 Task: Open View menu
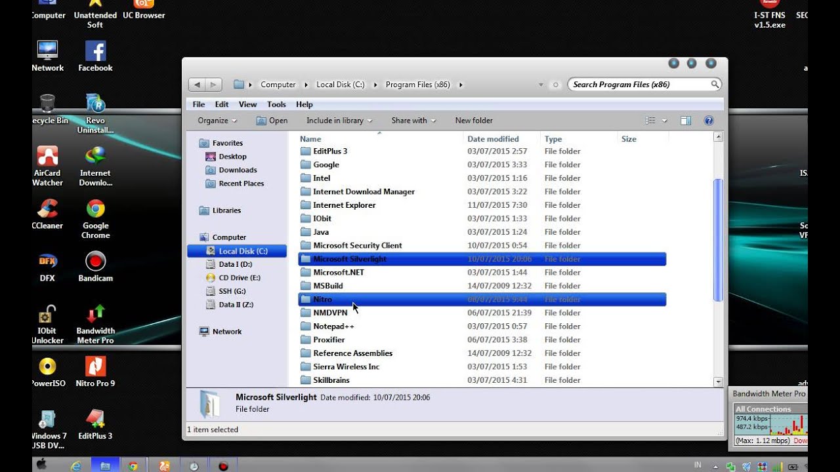[x=247, y=104]
